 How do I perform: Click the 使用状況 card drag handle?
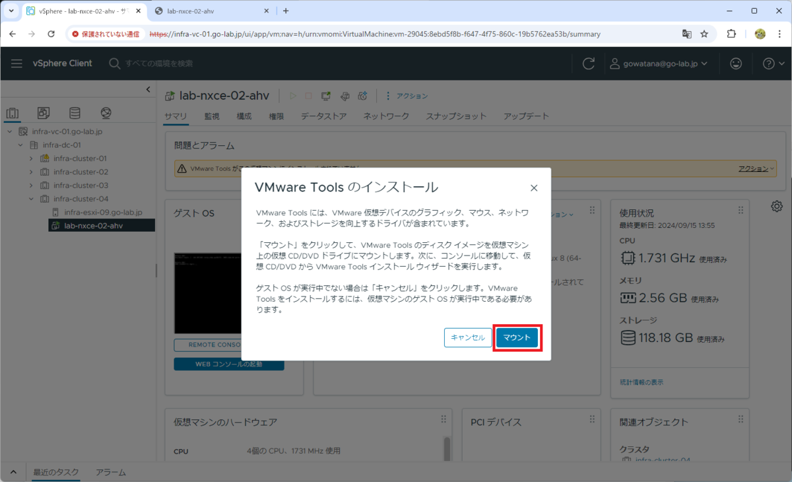point(741,210)
